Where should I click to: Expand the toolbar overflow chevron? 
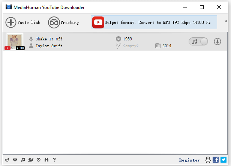[226, 21]
